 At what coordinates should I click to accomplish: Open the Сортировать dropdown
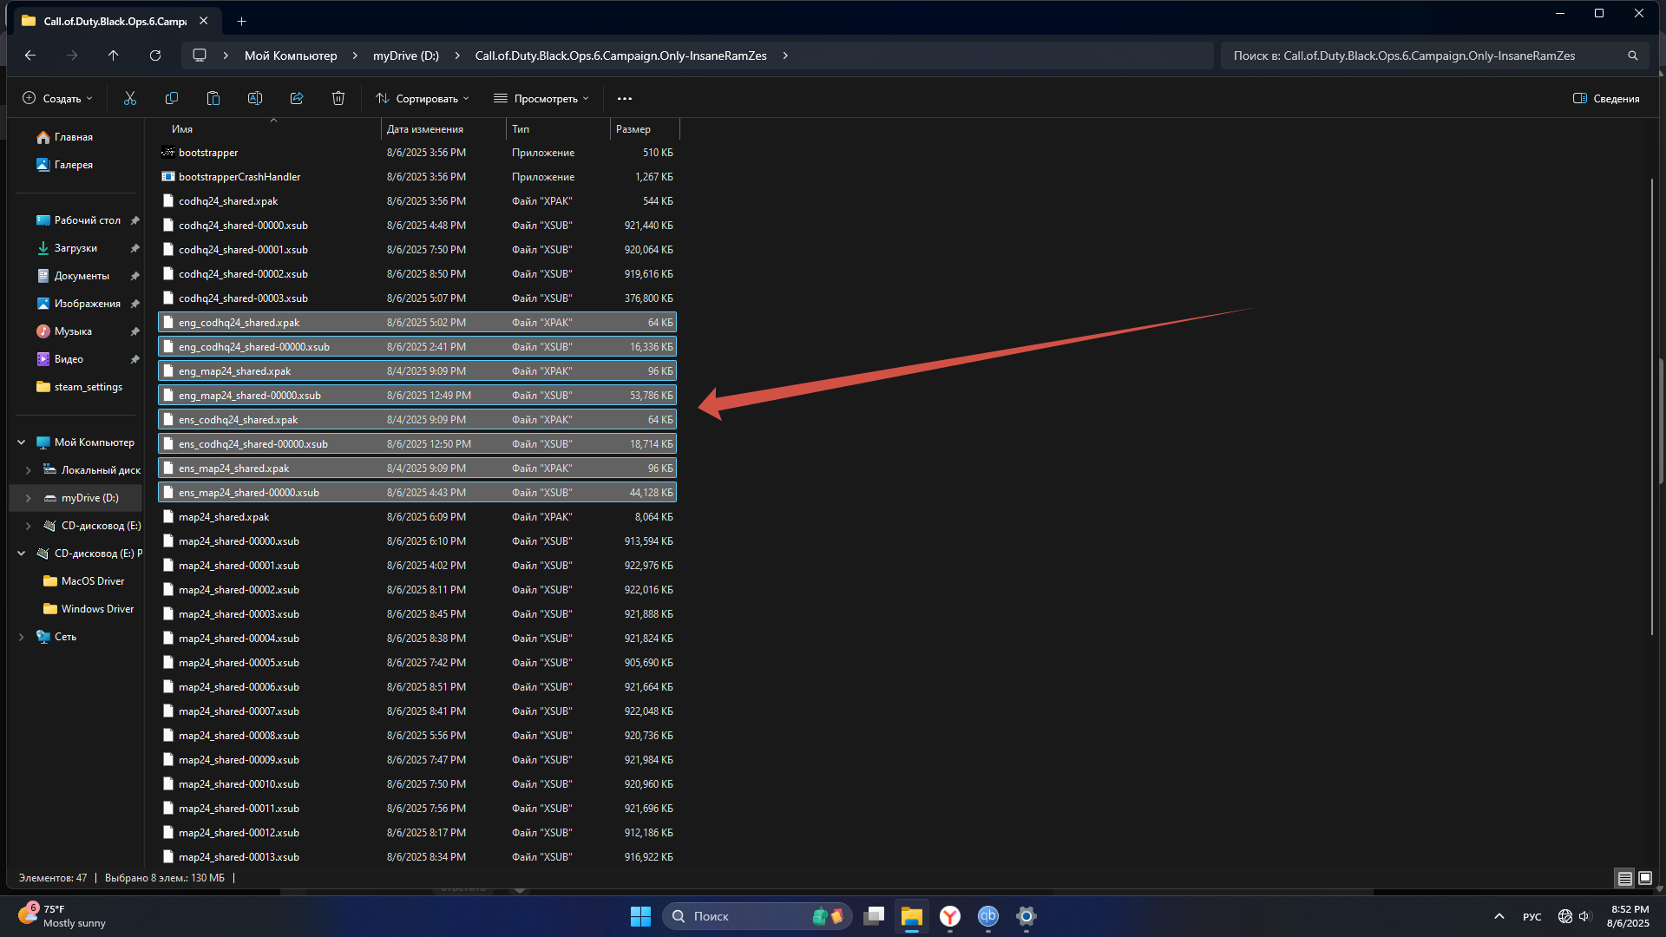tap(423, 99)
